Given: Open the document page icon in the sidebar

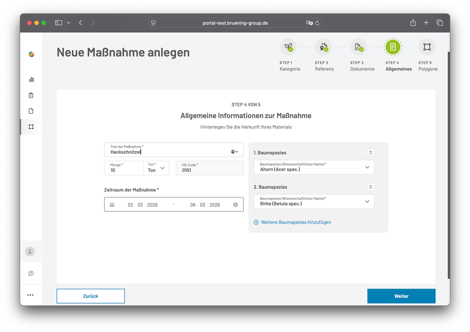Looking at the screenshot, I should [31, 111].
